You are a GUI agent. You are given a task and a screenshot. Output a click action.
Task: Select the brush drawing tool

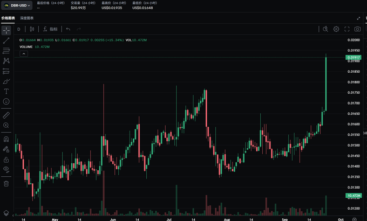tap(6, 81)
